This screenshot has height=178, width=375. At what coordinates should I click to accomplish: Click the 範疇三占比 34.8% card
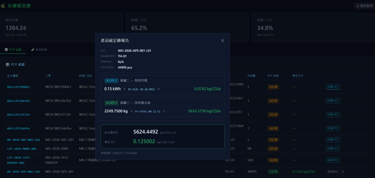pyautogui.click(x=313, y=27)
